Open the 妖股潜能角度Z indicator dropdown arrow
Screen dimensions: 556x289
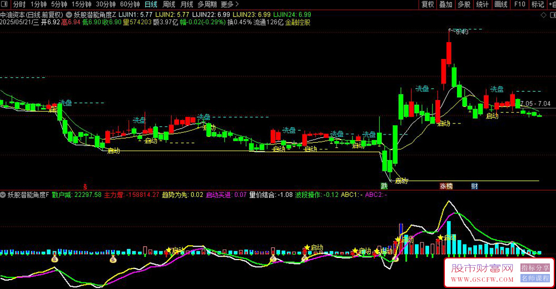(69, 15)
